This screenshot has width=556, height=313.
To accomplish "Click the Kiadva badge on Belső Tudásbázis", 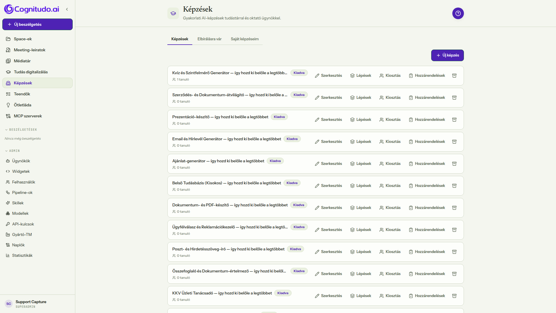I will [x=292, y=183].
